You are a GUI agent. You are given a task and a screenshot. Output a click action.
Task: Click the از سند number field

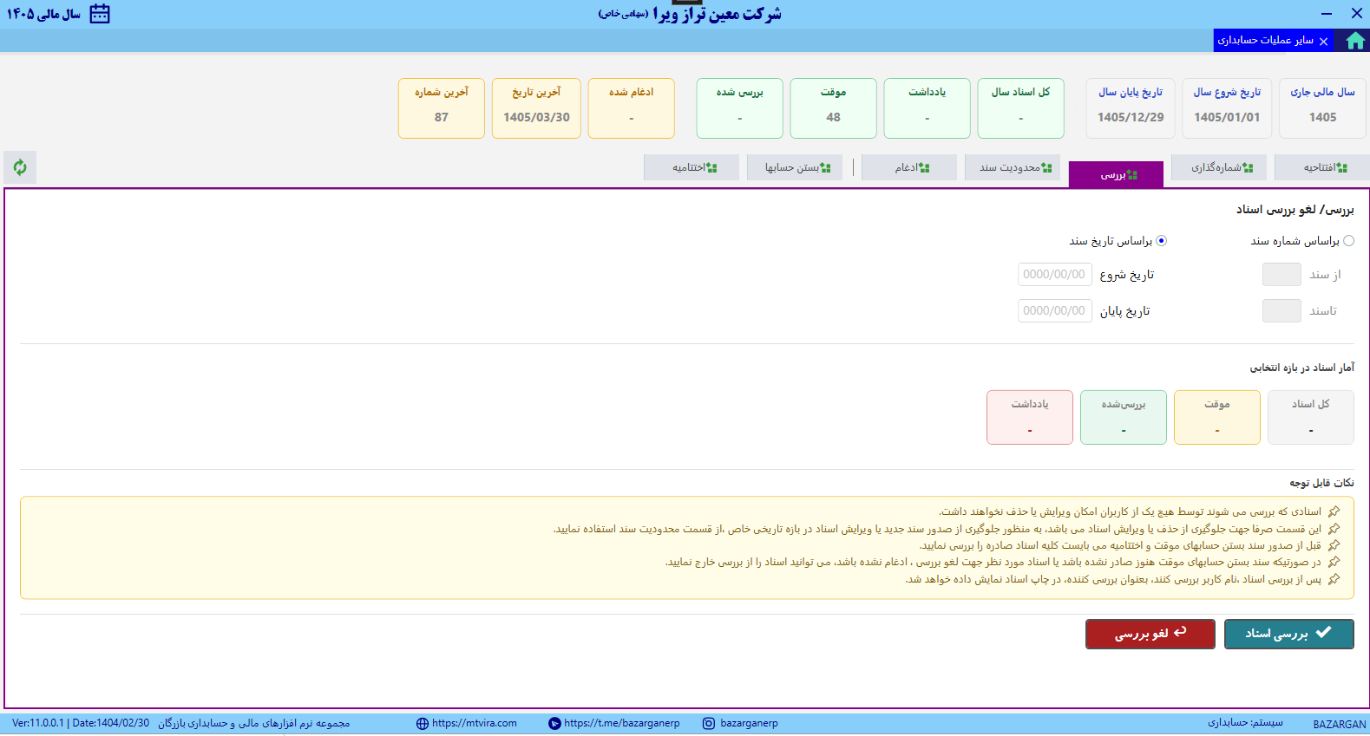coord(1282,275)
